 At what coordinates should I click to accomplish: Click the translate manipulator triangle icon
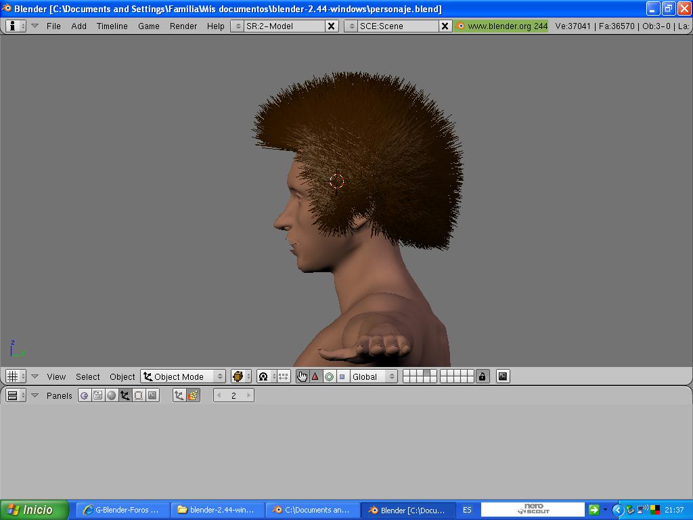(315, 376)
